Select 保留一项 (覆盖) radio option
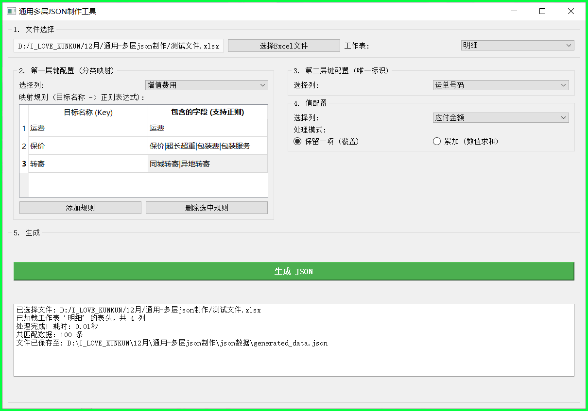 point(297,141)
